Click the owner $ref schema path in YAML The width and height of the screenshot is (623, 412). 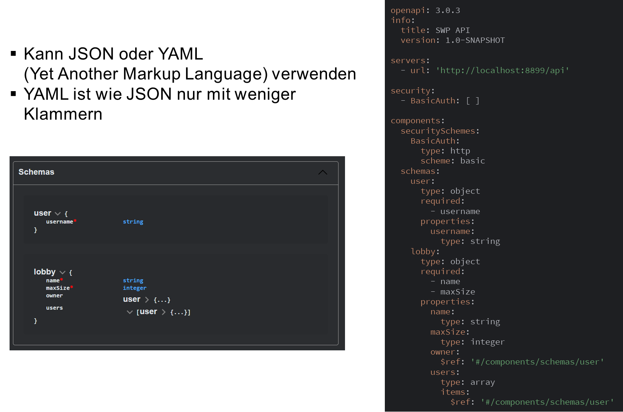(537, 362)
